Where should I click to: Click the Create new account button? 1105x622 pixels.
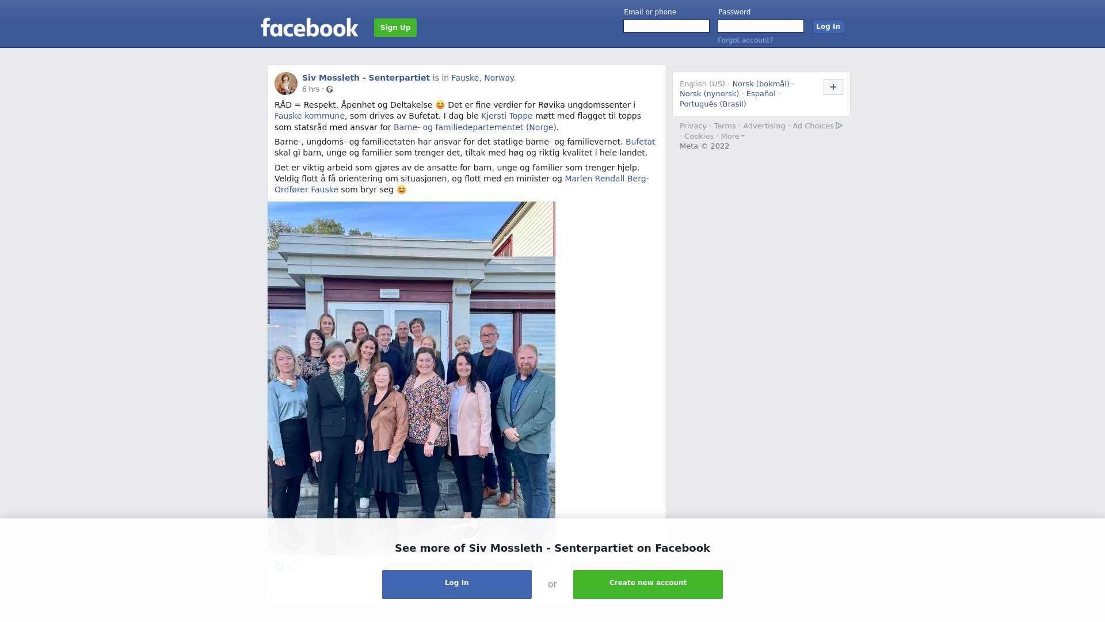(x=648, y=585)
